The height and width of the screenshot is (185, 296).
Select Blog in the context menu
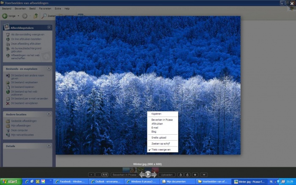click(162, 132)
